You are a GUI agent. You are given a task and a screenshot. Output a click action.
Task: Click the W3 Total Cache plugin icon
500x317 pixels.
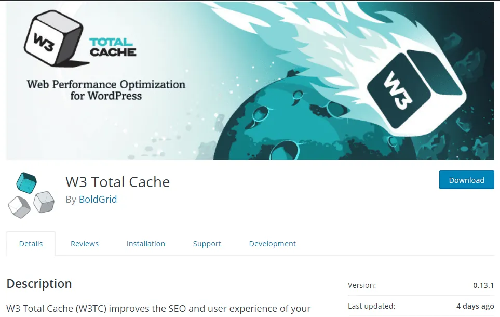pyautogui.click(x=31, y=193)
